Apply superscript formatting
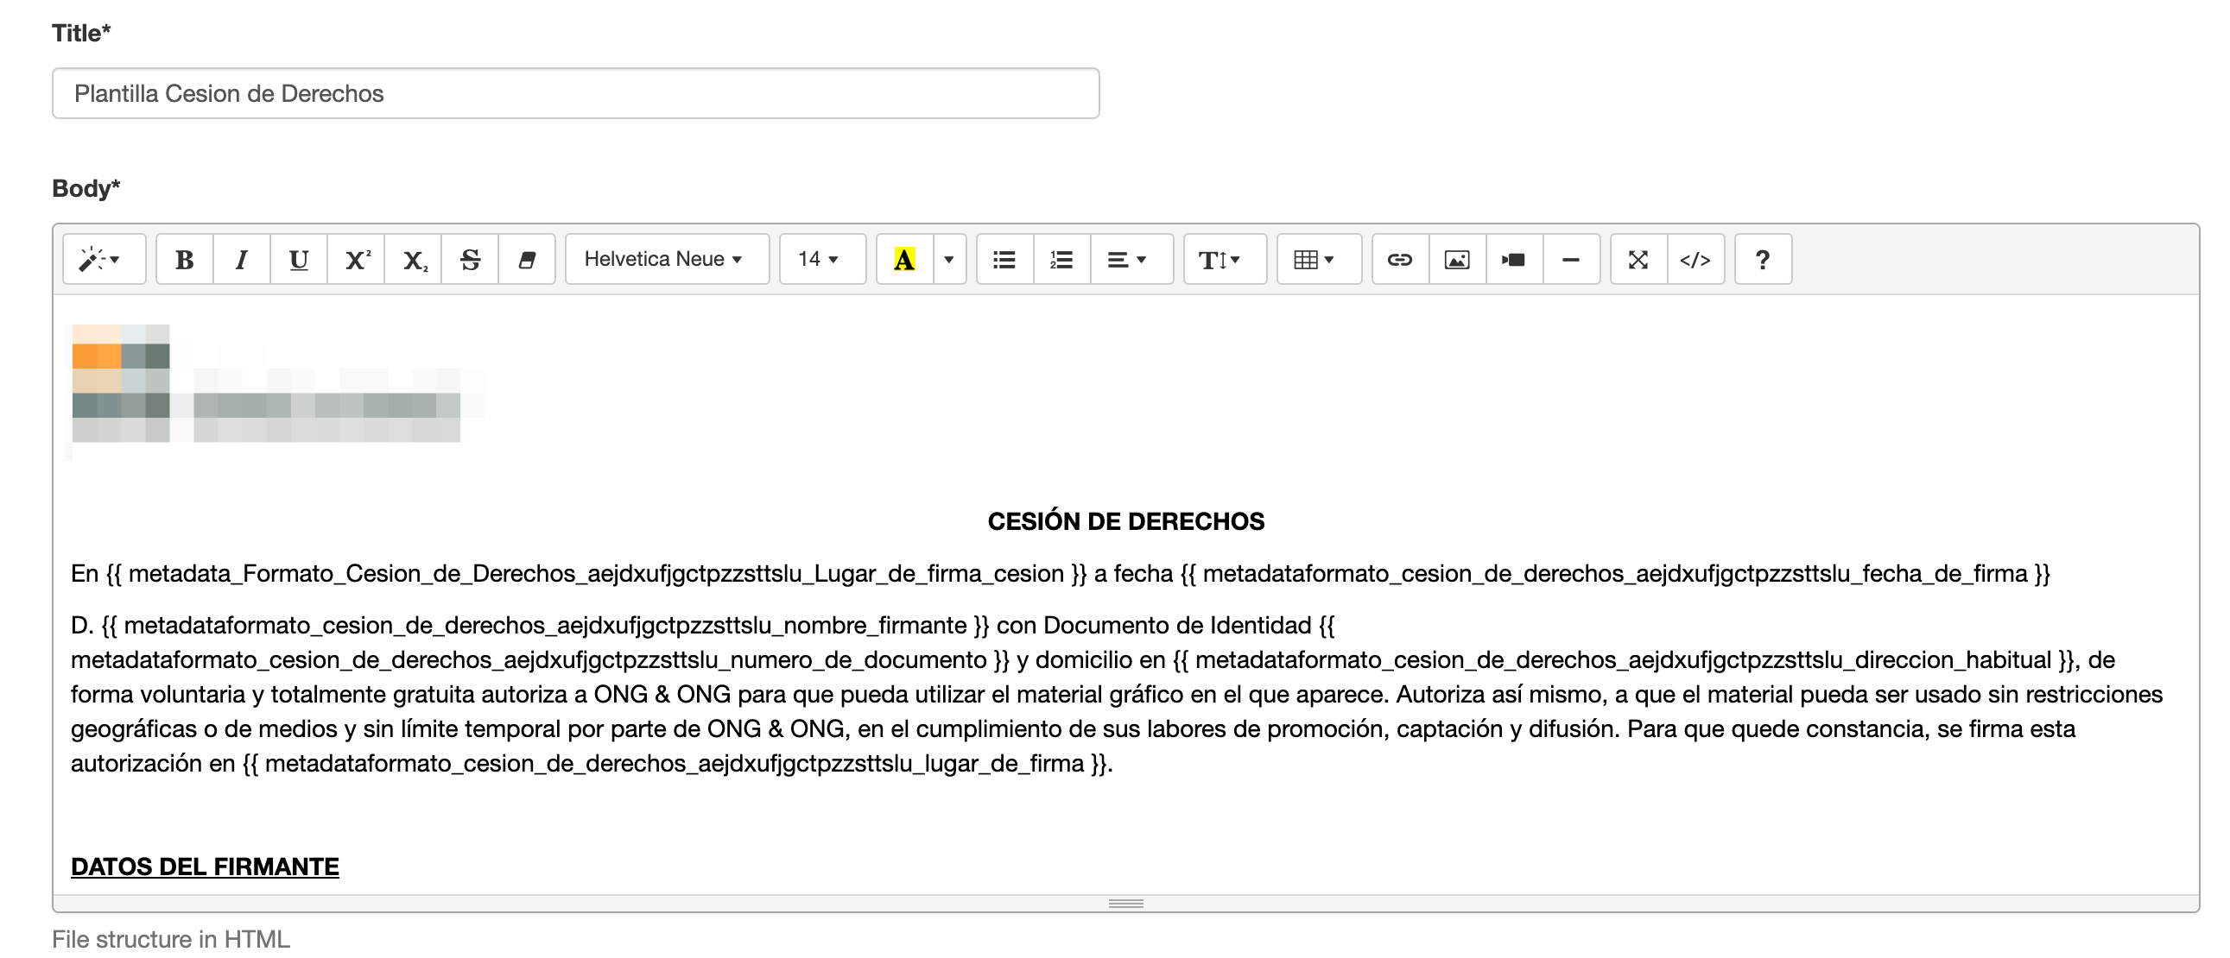This screenshot has width=2230, height=958. [x=356, y=259]
